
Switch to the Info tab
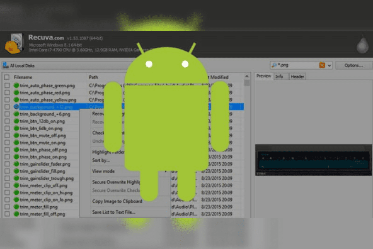point(279,76)
